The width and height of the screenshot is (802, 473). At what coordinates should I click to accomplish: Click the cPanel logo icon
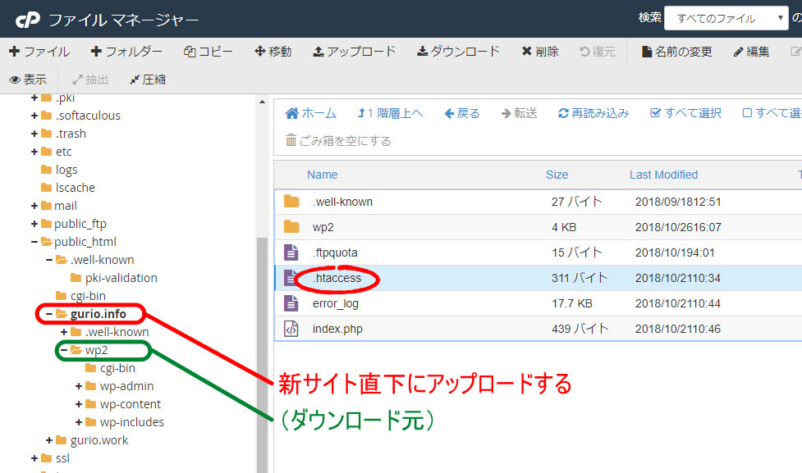tap(27, 20)
